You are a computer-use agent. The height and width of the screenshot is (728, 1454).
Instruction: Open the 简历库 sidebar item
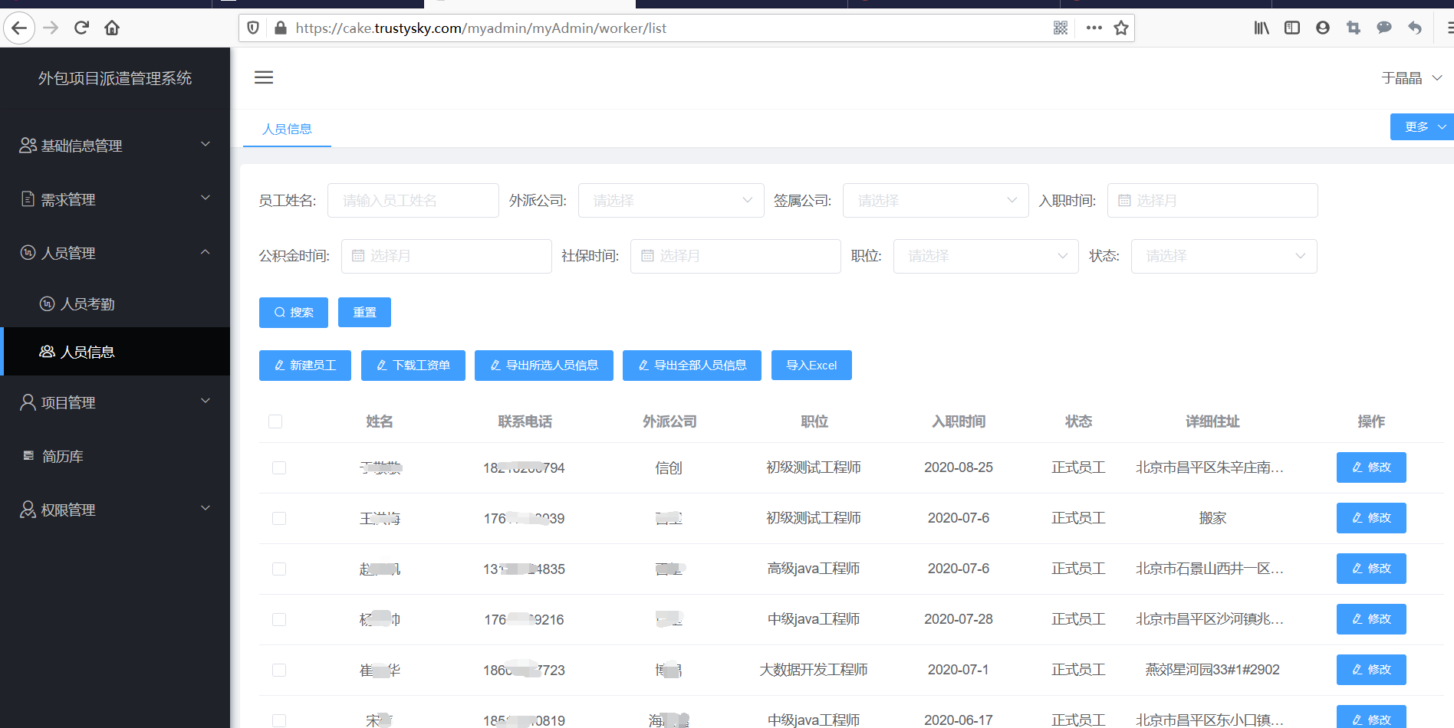pyautogui.click(x=115, y=456)
